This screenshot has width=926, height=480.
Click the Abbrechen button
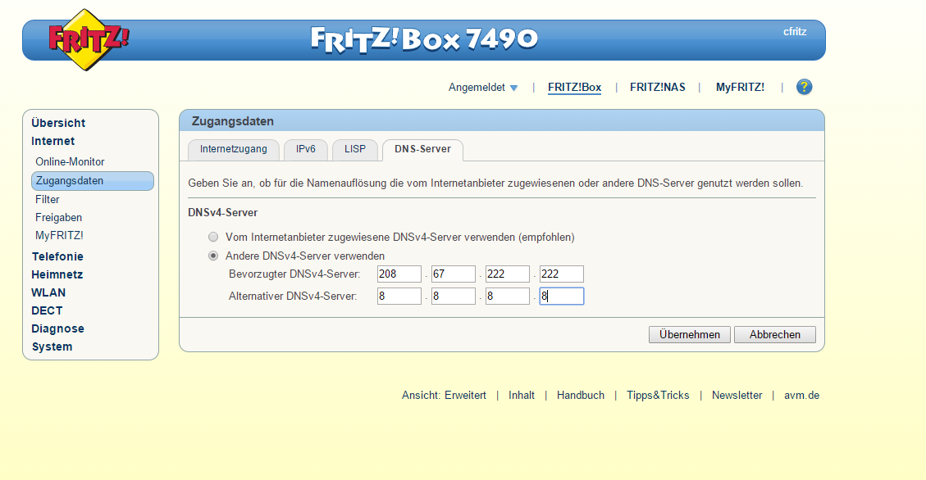pos(775,334)
